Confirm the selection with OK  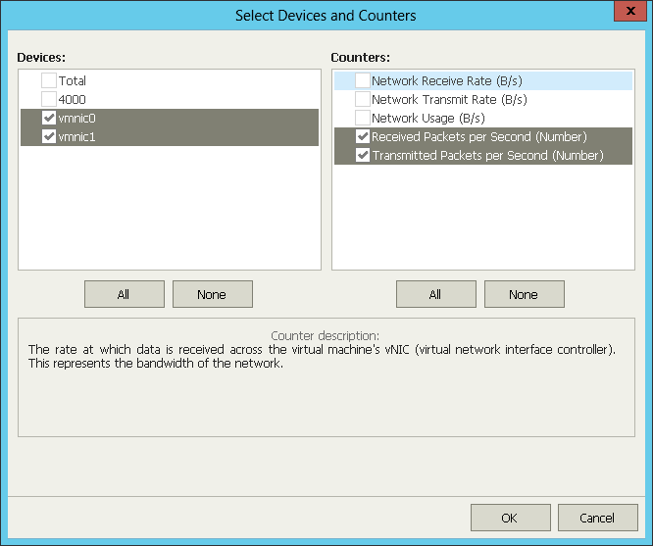coord(511,518)
